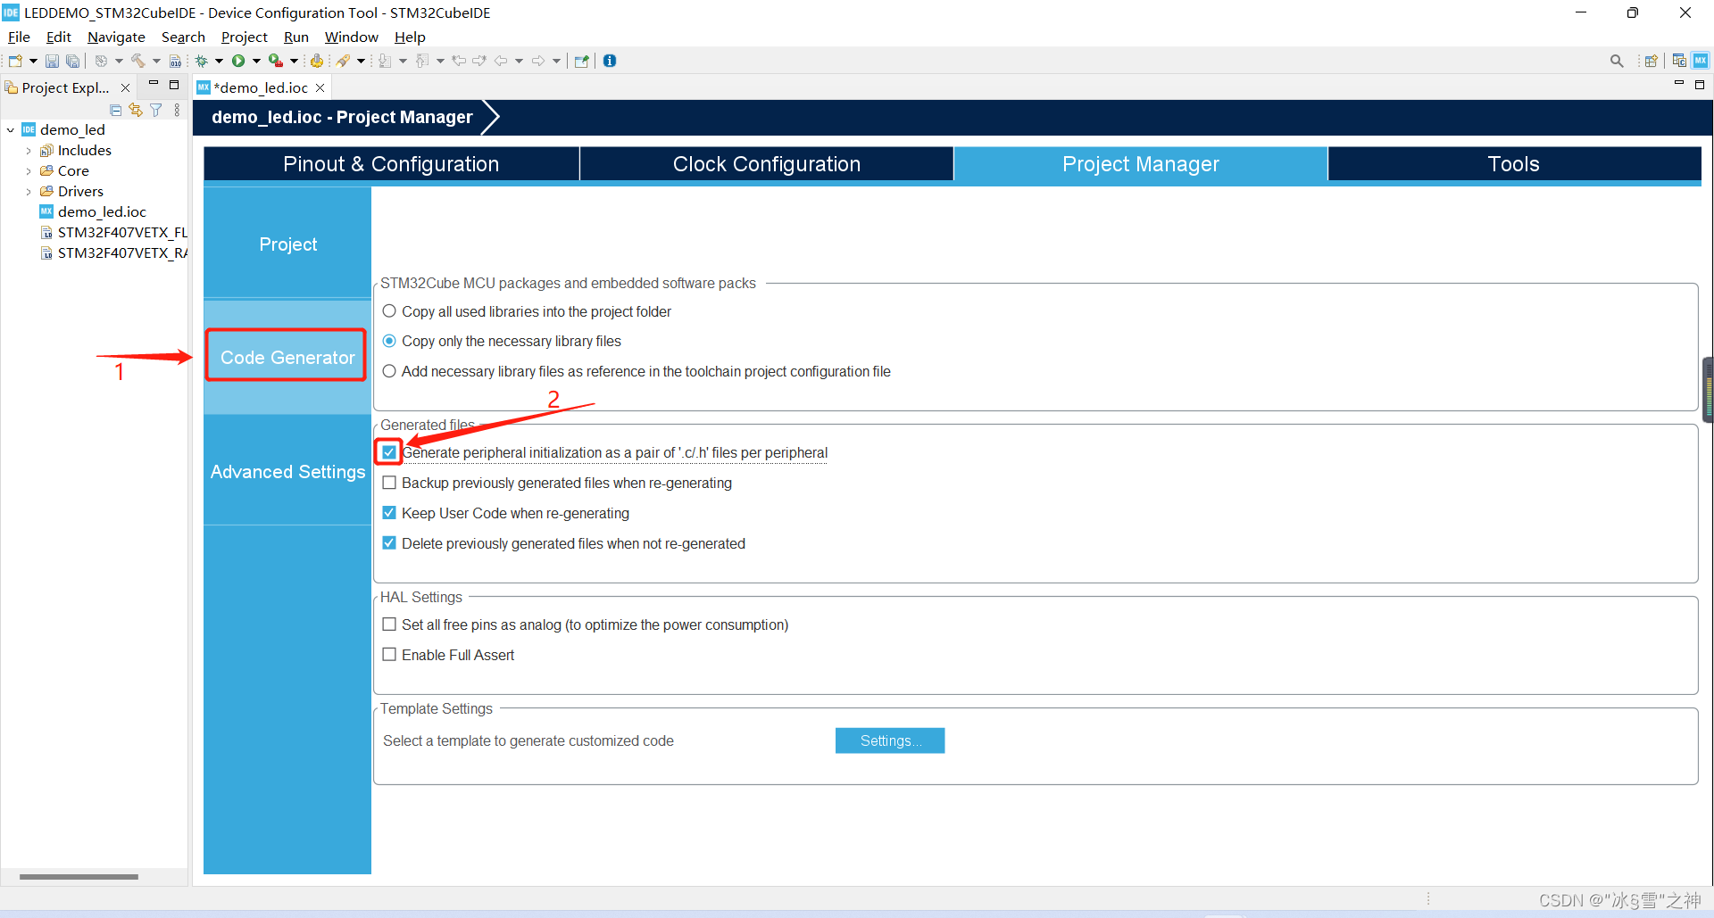Click the Build hammer toolbar icon
The image size is (1714, 918).
click(138, 61)
